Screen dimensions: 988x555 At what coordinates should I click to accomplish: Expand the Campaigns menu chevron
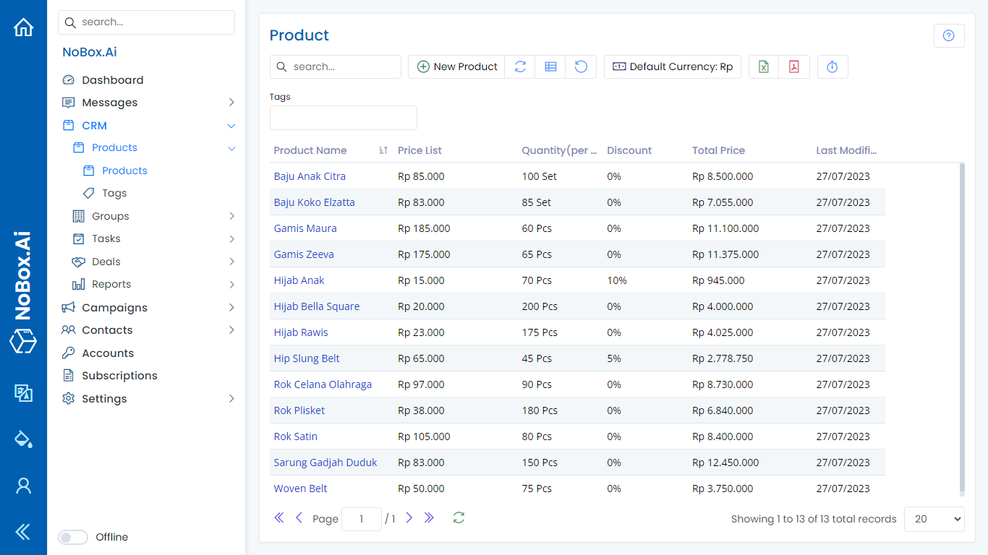(x=231, y=308)
